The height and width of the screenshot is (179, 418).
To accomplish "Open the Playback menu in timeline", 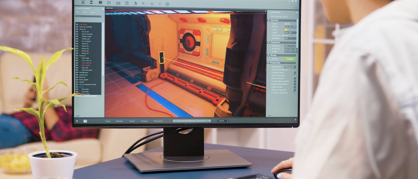I will pos(158,121).
